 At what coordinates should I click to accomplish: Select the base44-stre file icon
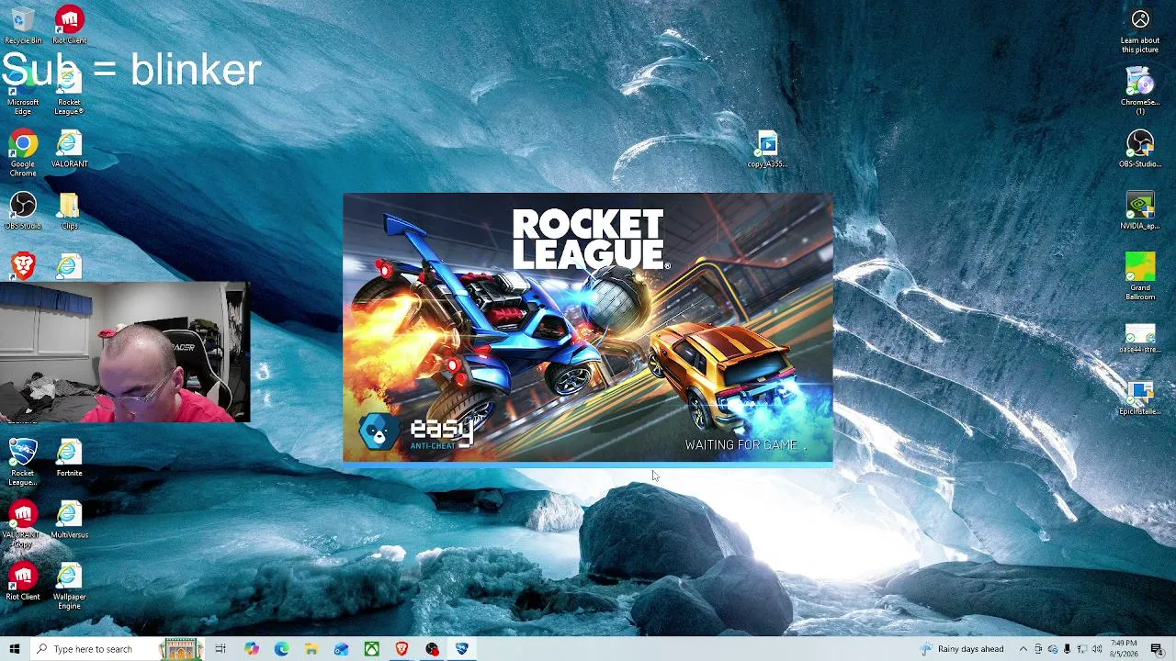coord(1140,338)
